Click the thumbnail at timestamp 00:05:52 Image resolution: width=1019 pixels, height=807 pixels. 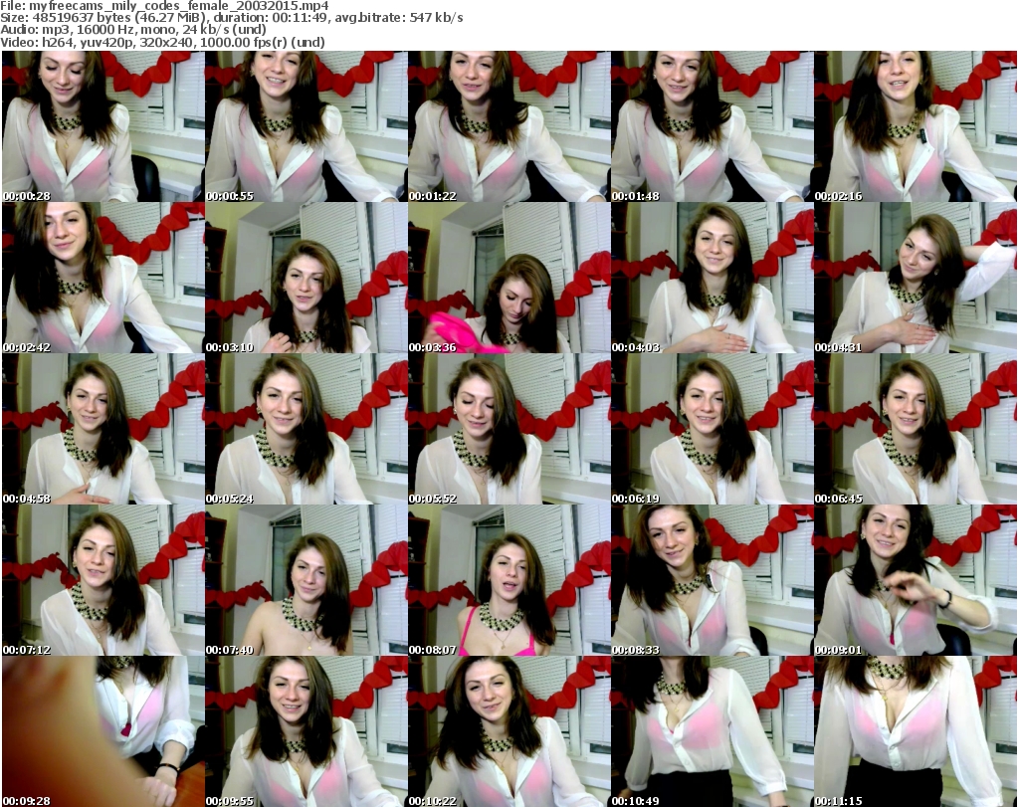pos(509,430)
